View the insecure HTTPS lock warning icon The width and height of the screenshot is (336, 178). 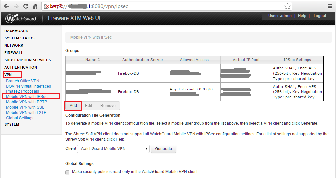click(x=46, y=6)
